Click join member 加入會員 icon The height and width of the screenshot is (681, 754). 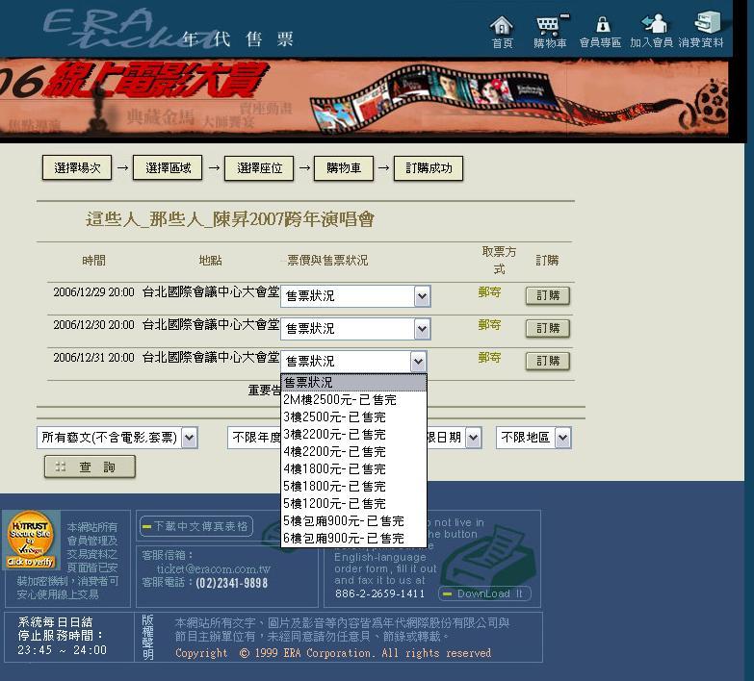click(x=652, y=32)
